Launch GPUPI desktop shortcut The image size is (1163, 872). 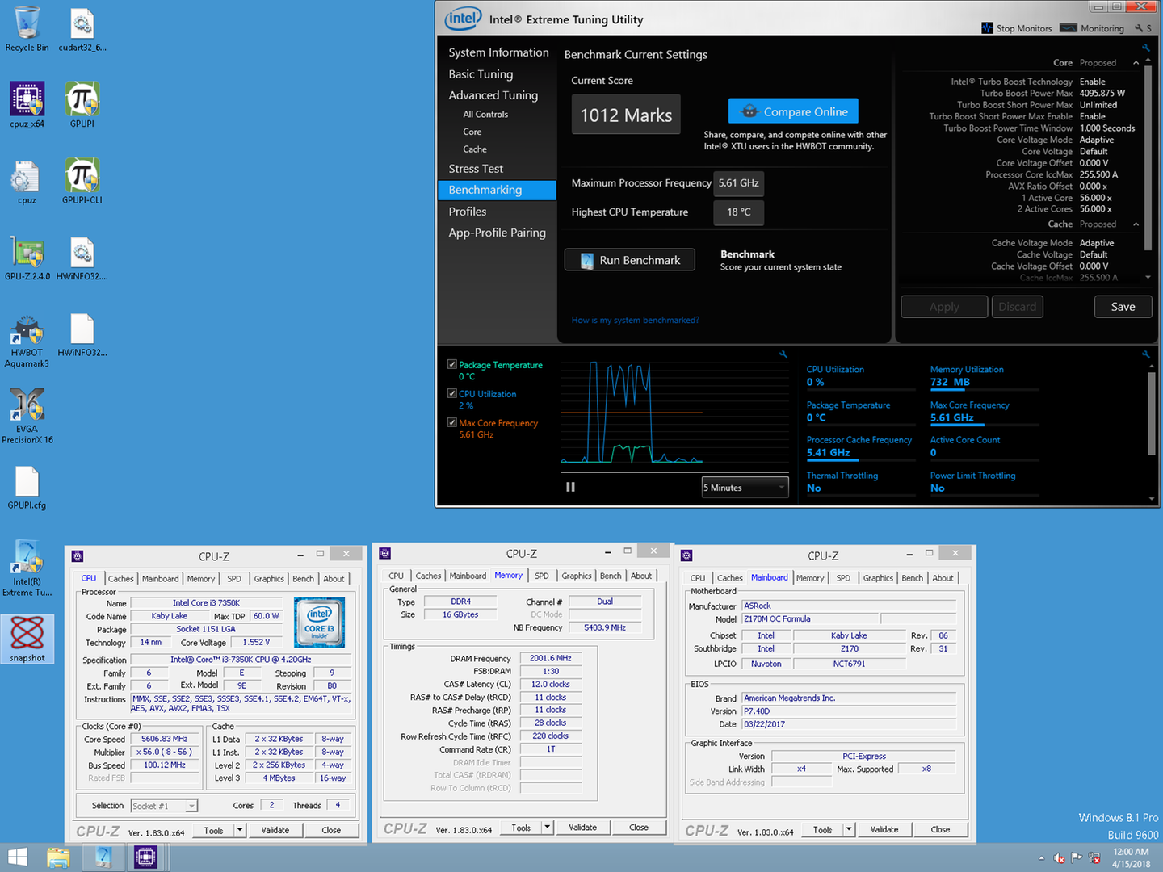click(82, 105)
